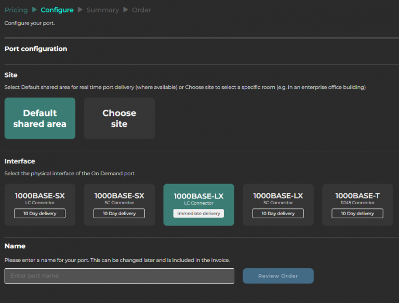
Task: Click the Interface section heading
Action: [20, 161]
